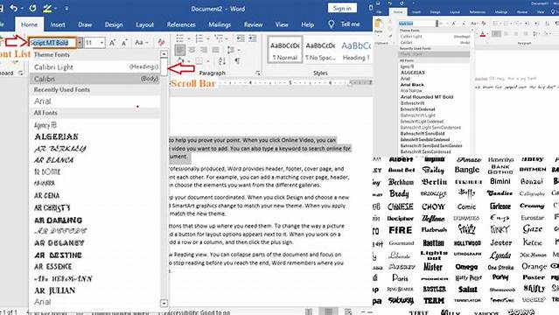Click the Bullets icon in the small Word window
Screen dimensions: 559x315
[496, 24]
